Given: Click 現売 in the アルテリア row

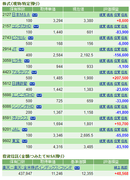Looking at the screenshot, I should pos(110,72).
